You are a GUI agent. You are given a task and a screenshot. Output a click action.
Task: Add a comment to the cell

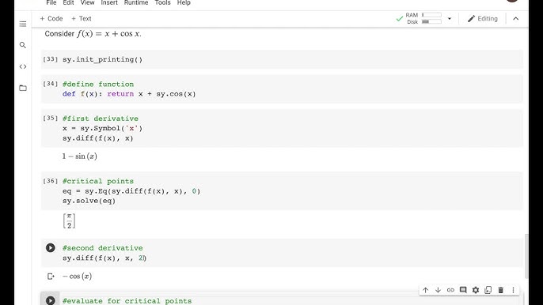463,290
